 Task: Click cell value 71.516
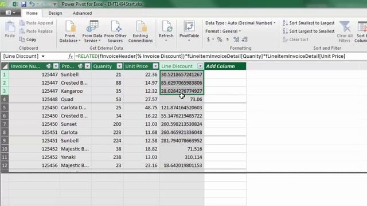point(182,149)
